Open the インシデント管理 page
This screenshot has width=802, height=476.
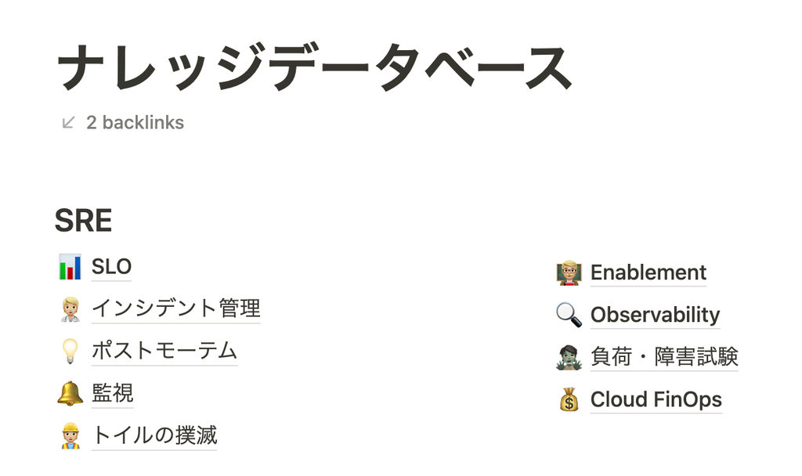(x=176, y=308)
